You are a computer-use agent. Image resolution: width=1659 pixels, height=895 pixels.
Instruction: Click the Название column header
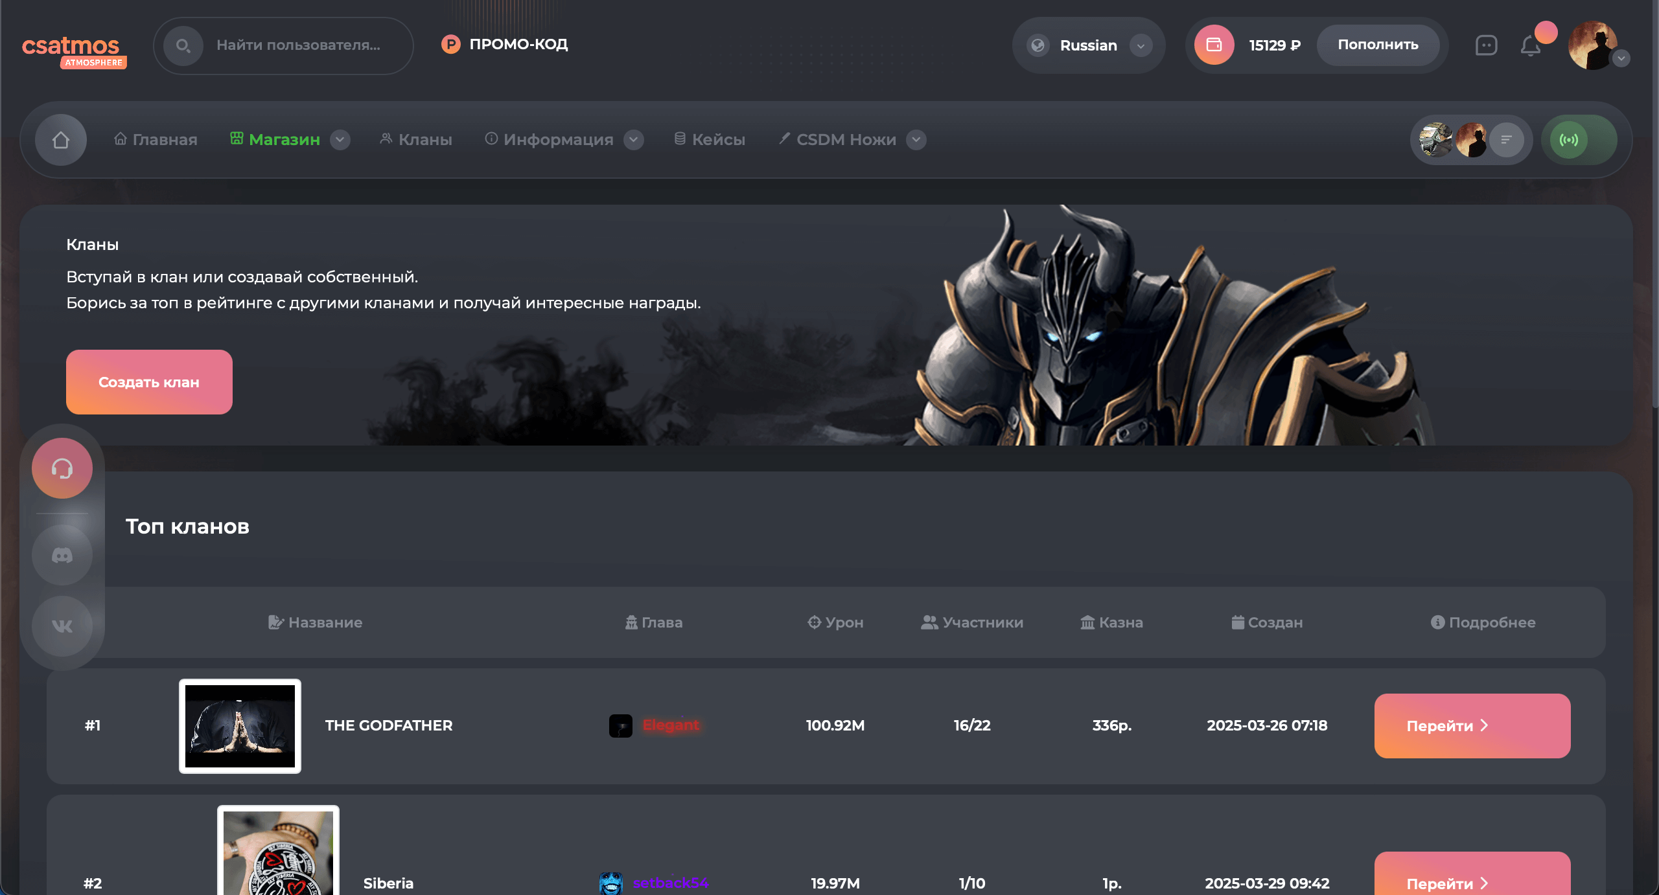click(x=315, y=622)
